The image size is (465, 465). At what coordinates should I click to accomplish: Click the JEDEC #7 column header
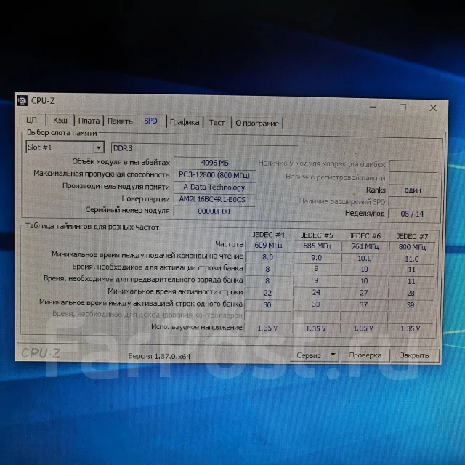tap(413, 237)
